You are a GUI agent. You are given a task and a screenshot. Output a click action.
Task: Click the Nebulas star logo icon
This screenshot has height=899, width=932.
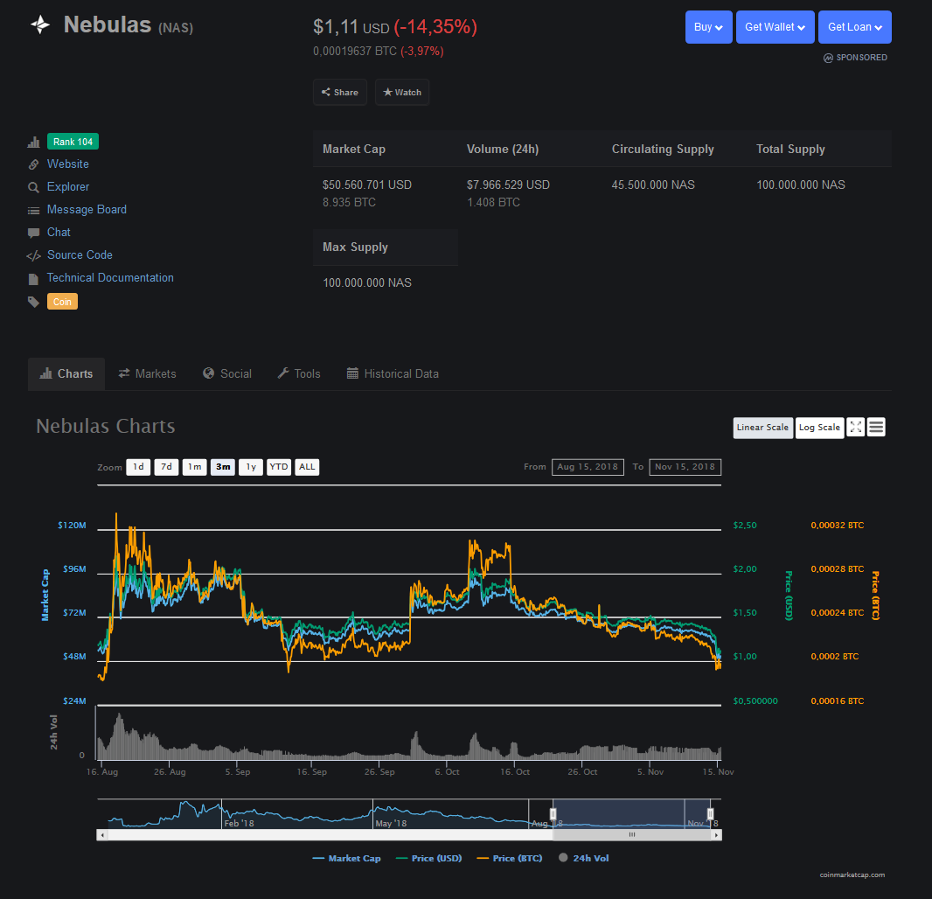coord(40,25)
